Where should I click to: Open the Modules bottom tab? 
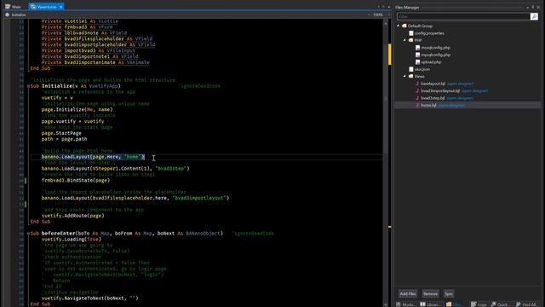[x=406, y=304]
